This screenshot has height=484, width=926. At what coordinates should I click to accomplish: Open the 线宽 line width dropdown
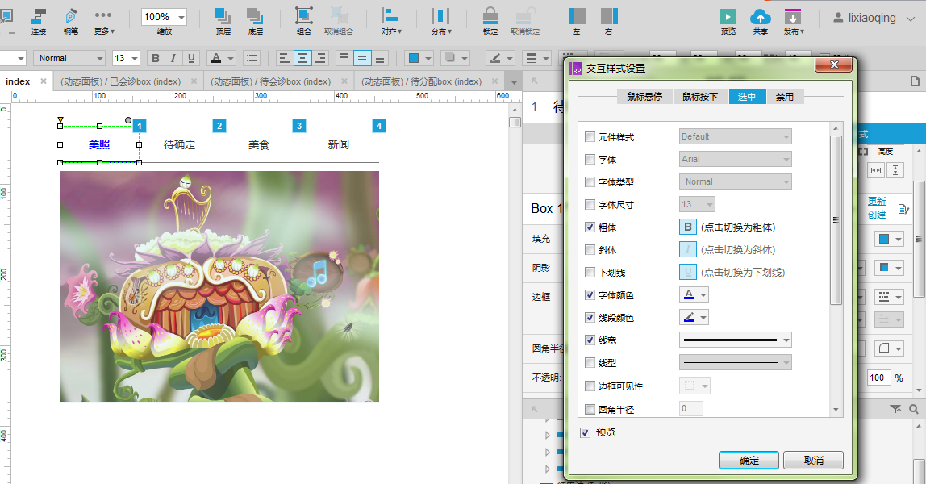click(x=786, y=340)
